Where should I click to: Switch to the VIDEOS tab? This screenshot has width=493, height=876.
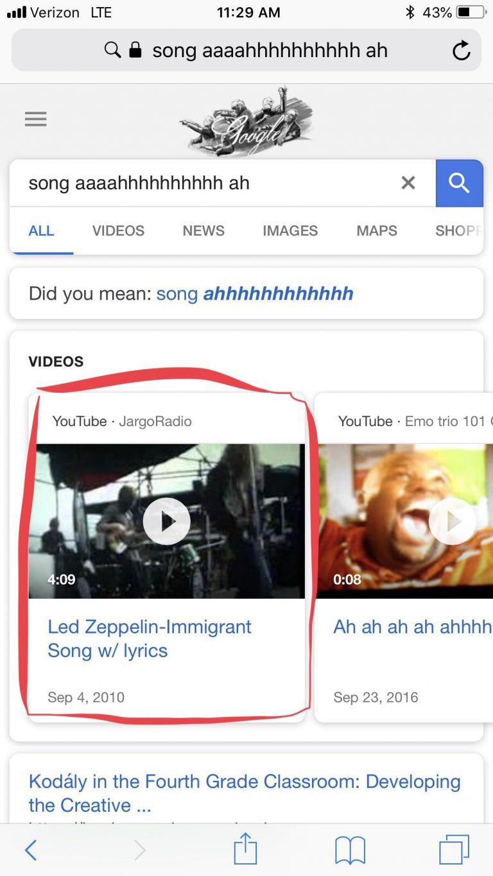click(118, 231)
